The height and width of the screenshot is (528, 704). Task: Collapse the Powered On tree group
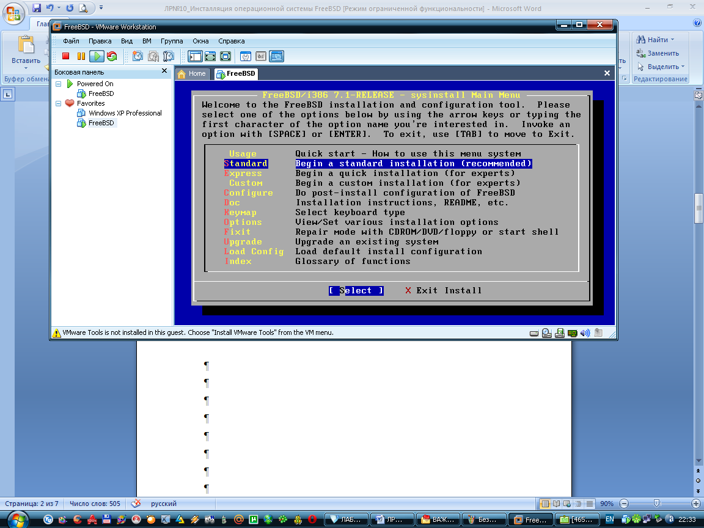pos(59,84)
